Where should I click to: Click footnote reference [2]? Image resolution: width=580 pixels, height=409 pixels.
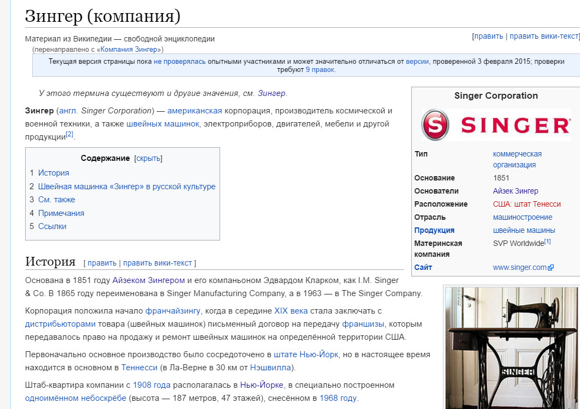[69, 134]
